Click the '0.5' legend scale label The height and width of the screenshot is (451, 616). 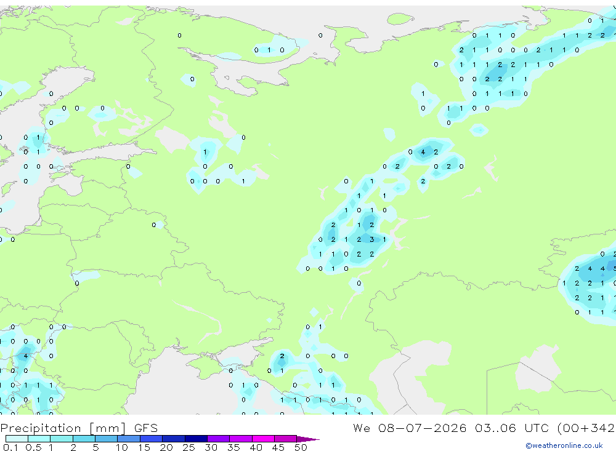point(33,447)
